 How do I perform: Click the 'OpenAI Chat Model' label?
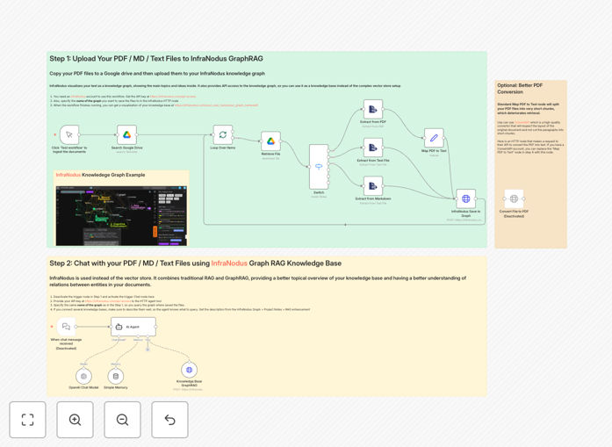click(83, 387)
